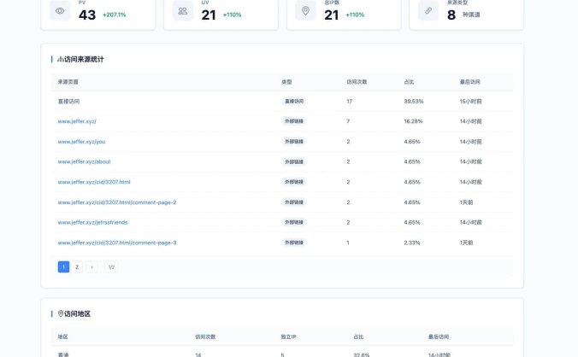Open the www.jeffer.xyz/you link
The width and height of the screenshot is (578, 357).
point(81,141)
